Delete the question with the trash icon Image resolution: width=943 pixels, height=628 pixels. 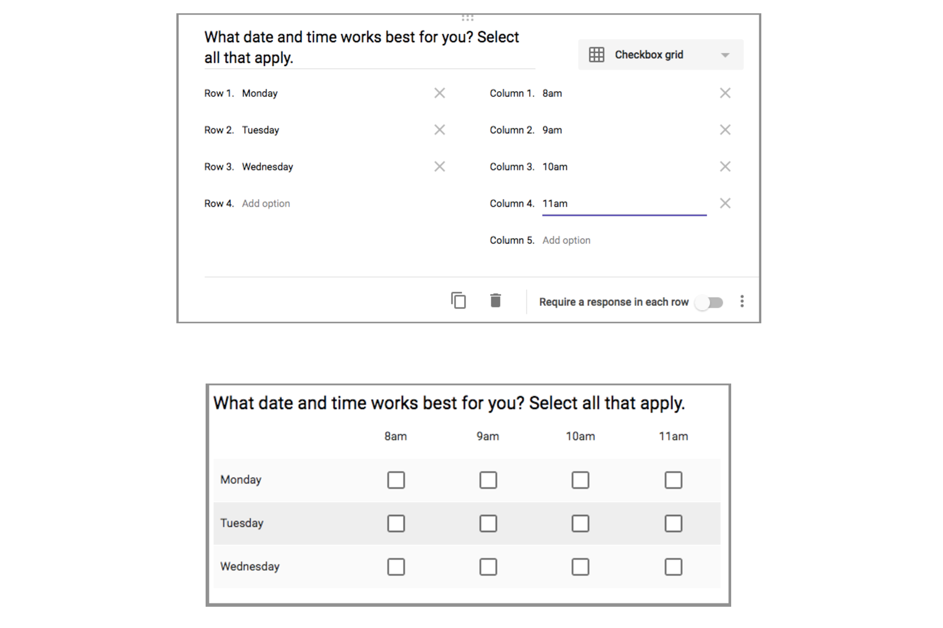point(495,301)
